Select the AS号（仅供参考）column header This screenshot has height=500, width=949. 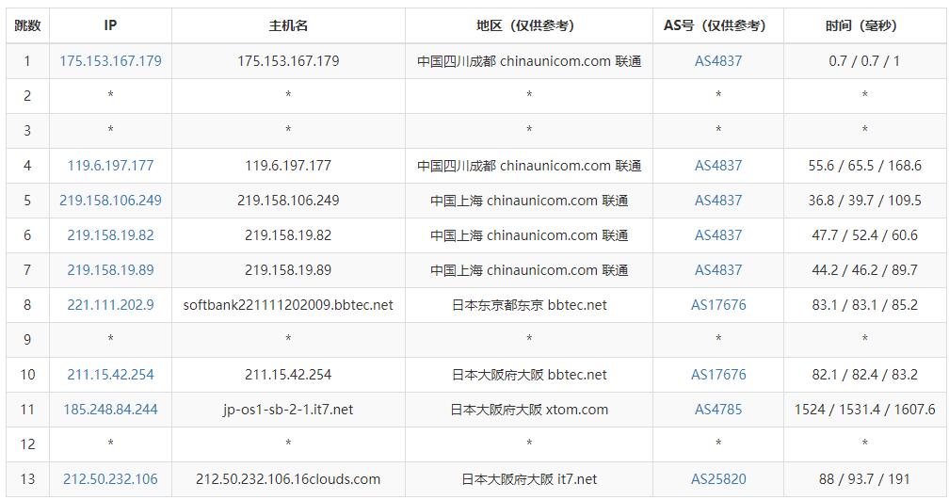pos(717,25)
